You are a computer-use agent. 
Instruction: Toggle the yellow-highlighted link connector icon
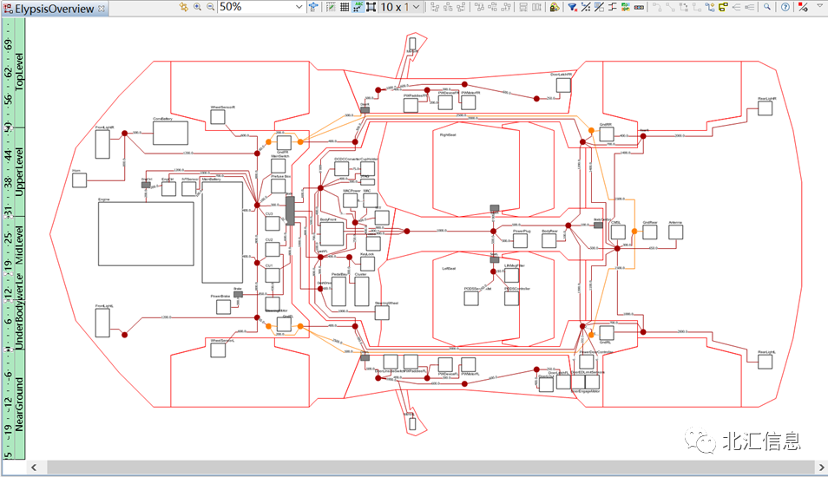(x=723, y=7)
